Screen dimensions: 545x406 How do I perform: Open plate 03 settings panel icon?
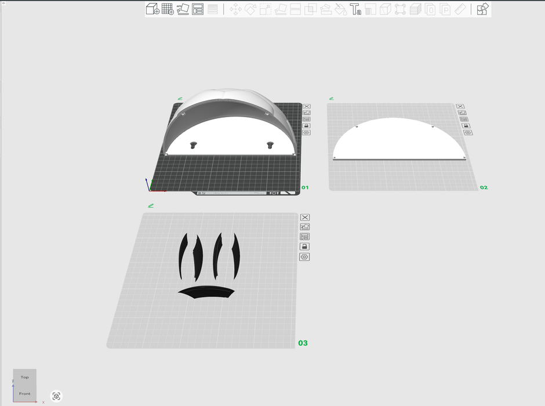coord(304,237)
